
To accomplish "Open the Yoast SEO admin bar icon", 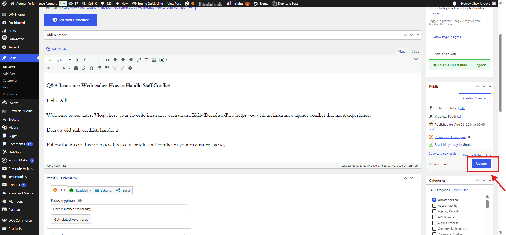I will [x=187, y=4].
